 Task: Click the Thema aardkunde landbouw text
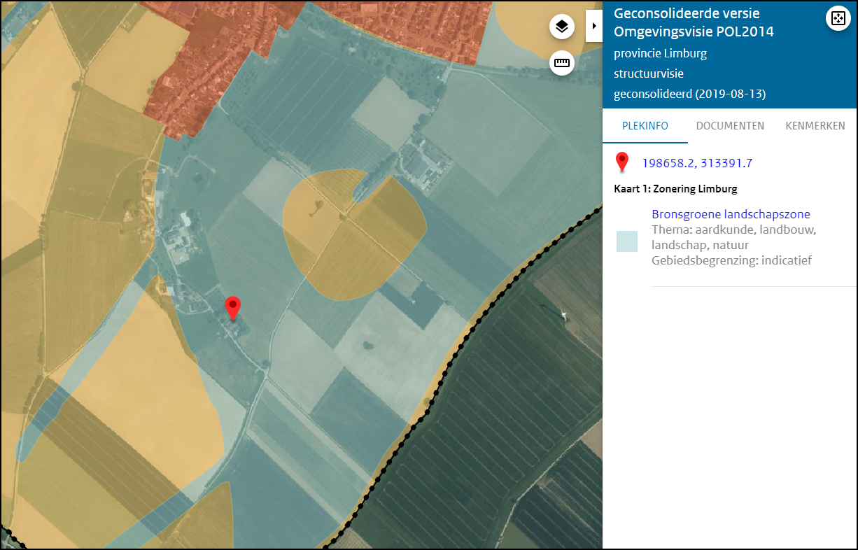734,237
